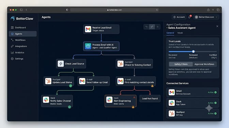This screenshot has height=128, width=229.
Task: Toggle Slack Active status indicator
Action: (212, 103)
